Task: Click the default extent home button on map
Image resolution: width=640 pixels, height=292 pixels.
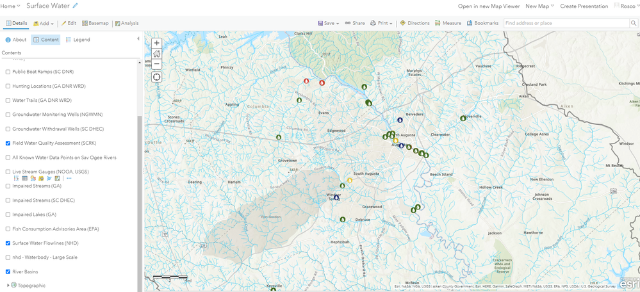Action: pos(157,53)
